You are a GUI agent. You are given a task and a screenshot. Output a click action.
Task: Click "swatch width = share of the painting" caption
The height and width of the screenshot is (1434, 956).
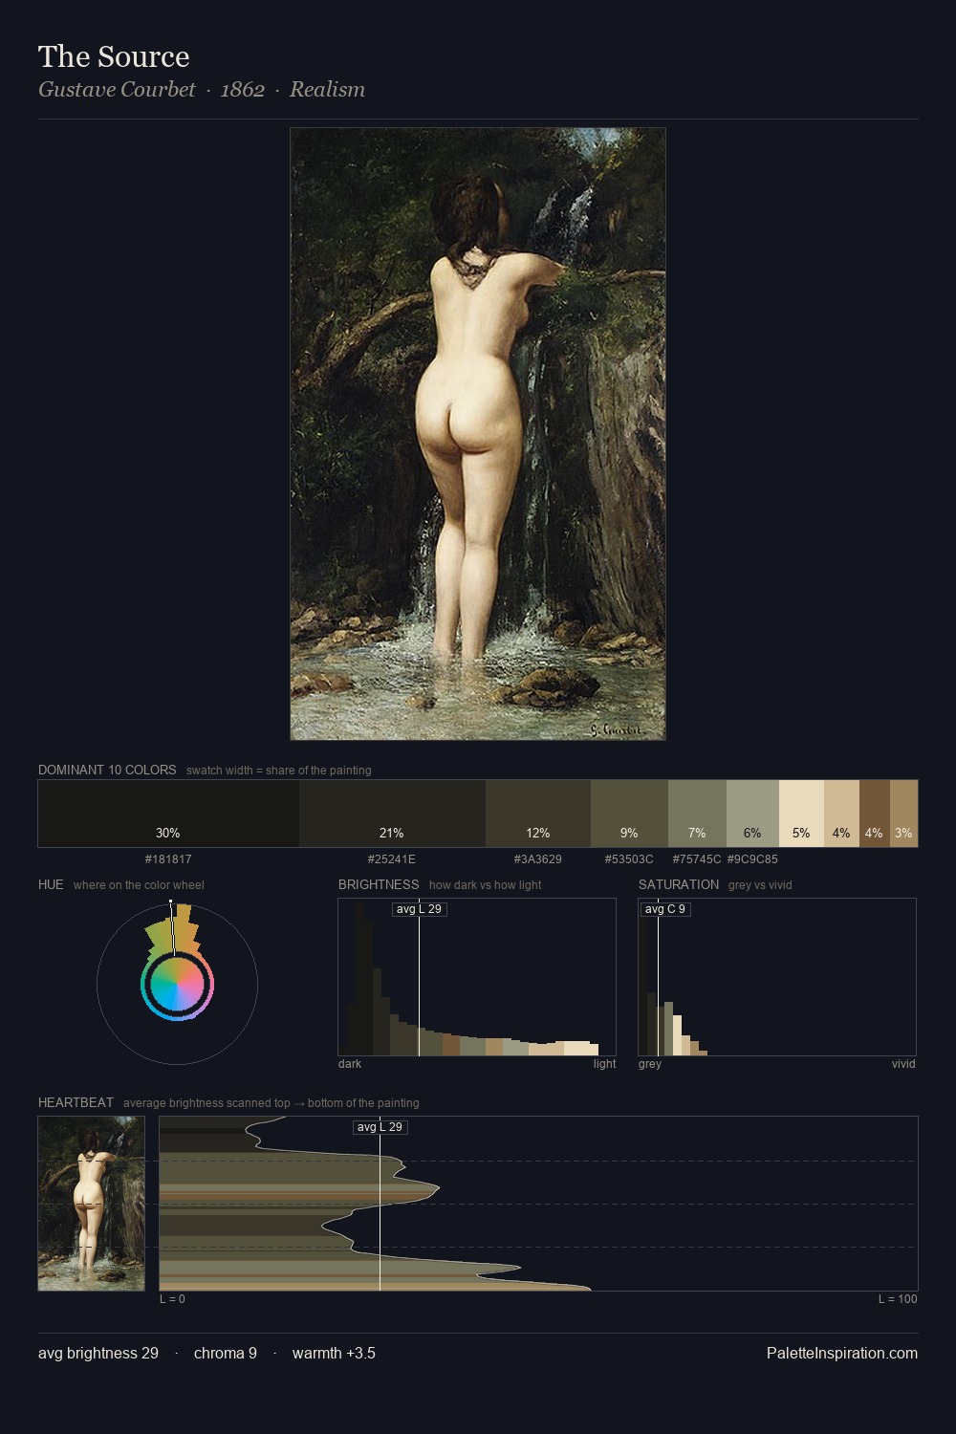tap(278, 771)
